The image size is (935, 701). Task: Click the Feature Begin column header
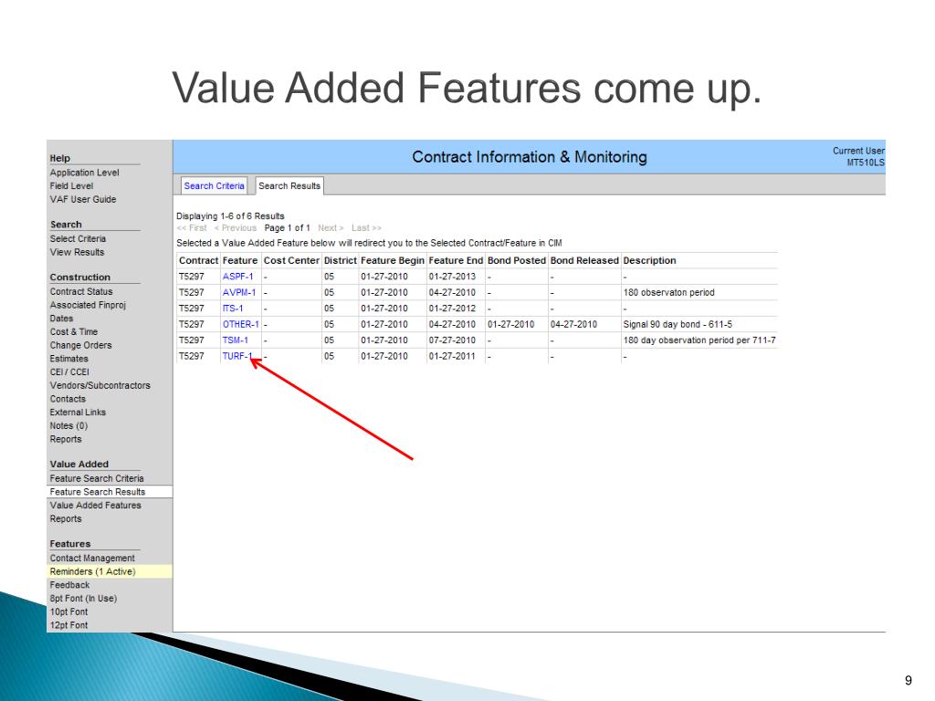pos(393,260)
